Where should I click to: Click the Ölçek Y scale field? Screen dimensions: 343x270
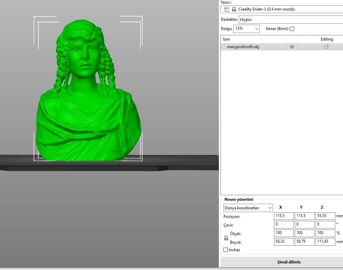(304, 233)
